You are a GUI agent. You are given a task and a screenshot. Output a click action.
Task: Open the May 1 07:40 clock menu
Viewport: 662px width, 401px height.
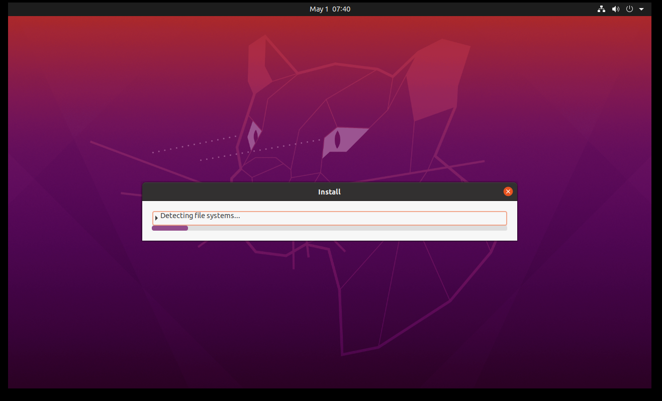tap(330, 9)
